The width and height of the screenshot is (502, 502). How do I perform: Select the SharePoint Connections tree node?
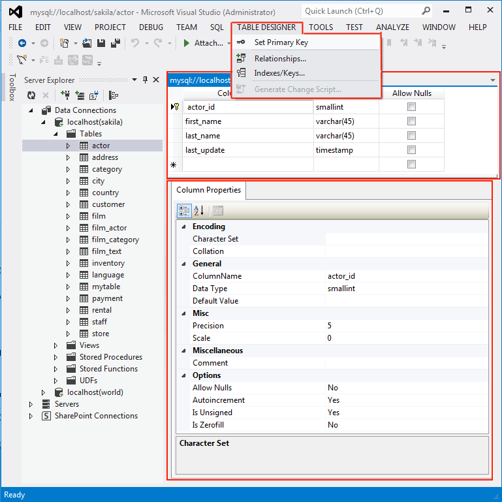[x=96, y=416]
